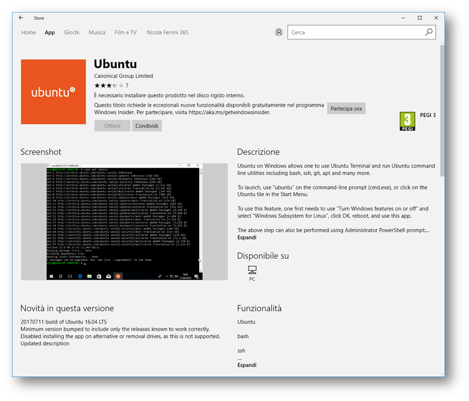Click the 'Store' window title text

point(39,18)
